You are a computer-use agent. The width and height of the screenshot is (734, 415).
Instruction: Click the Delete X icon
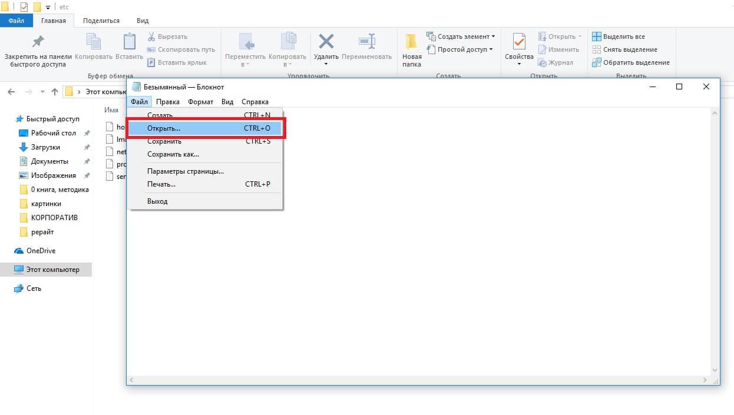(326, 42)
